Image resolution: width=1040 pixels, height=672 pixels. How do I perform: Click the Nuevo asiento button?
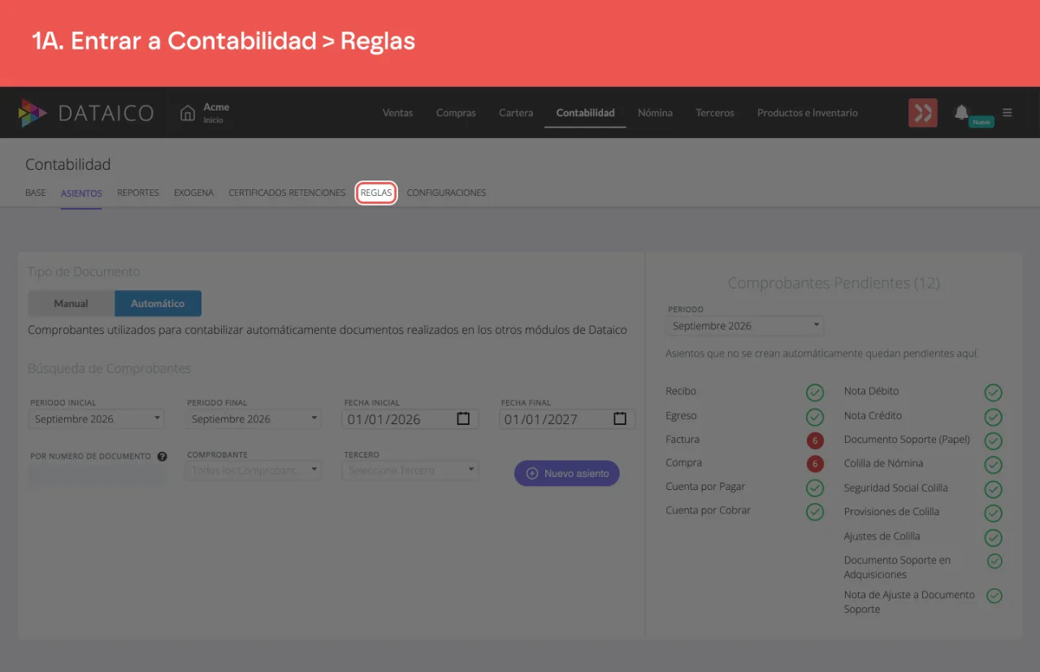click(x=567, y=473)
